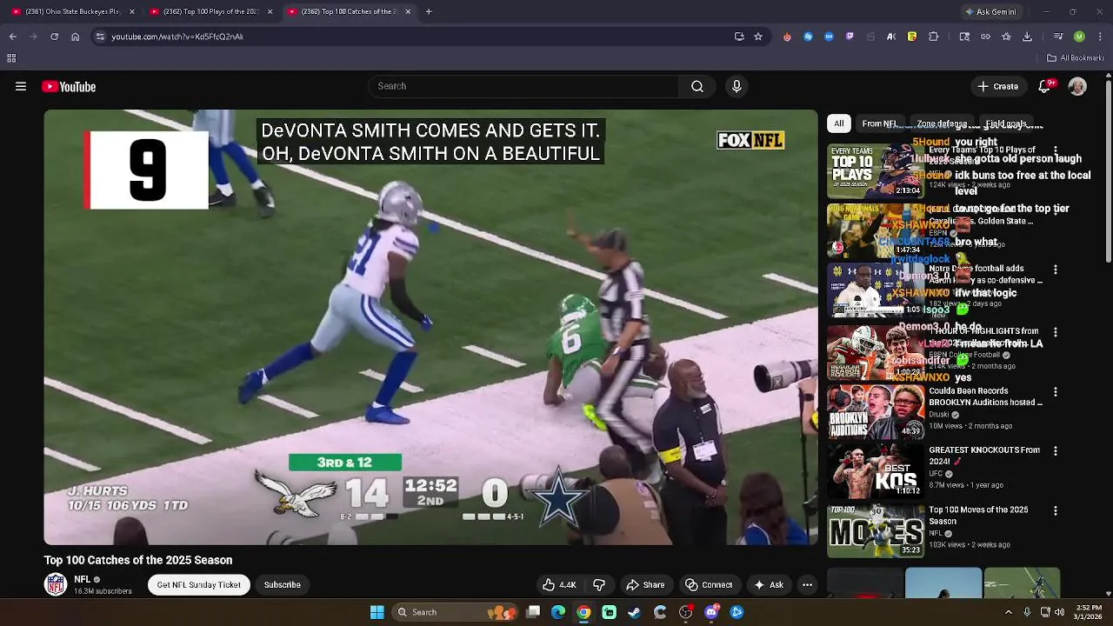
Task: Go to YouTube home via logo
Action: 69,86
